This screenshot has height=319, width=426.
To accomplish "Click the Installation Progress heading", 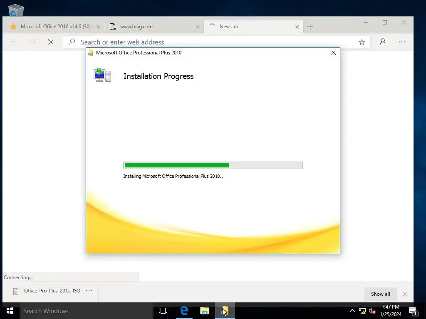I will point(159,76).
